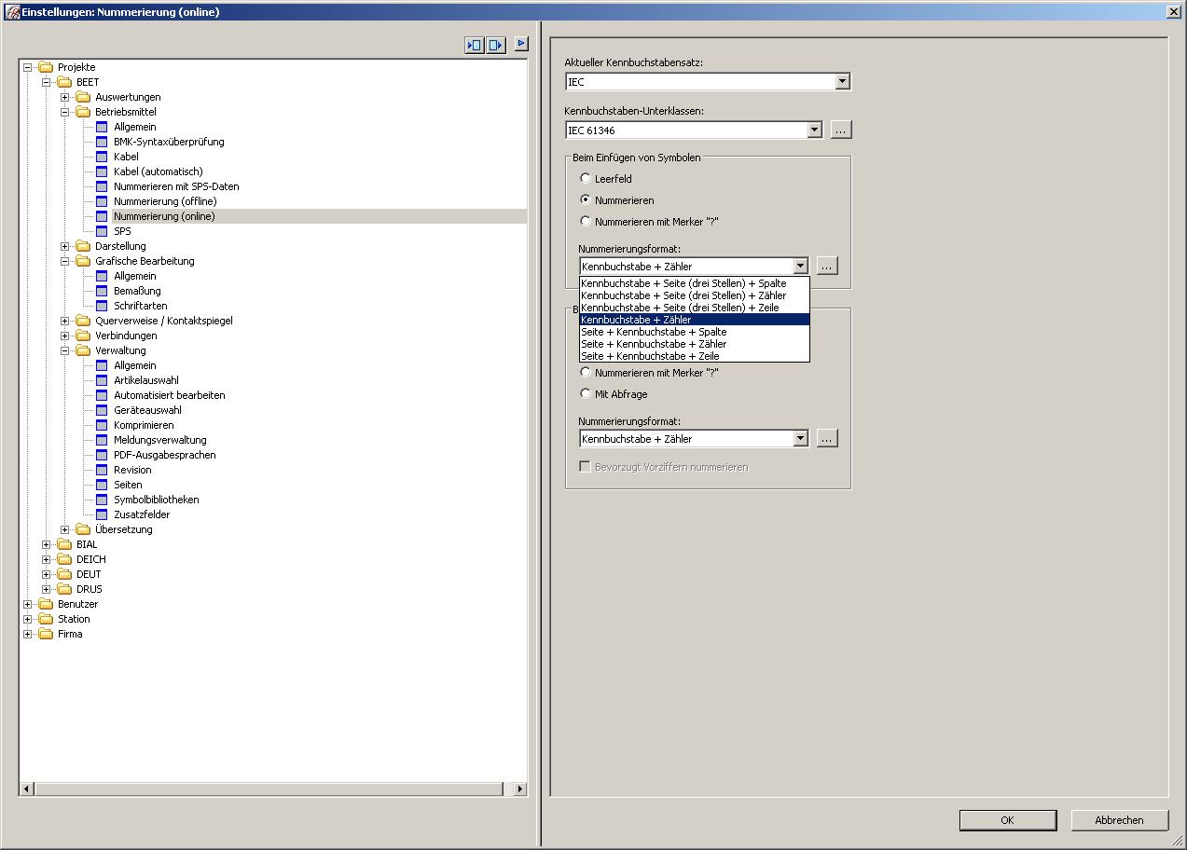Click the application icon in the title bar
The image size is (1187, 850).
(12, 12)
